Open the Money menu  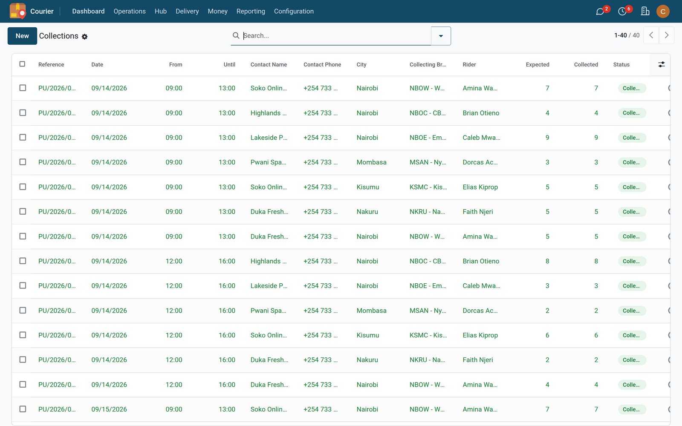(217, 11)
